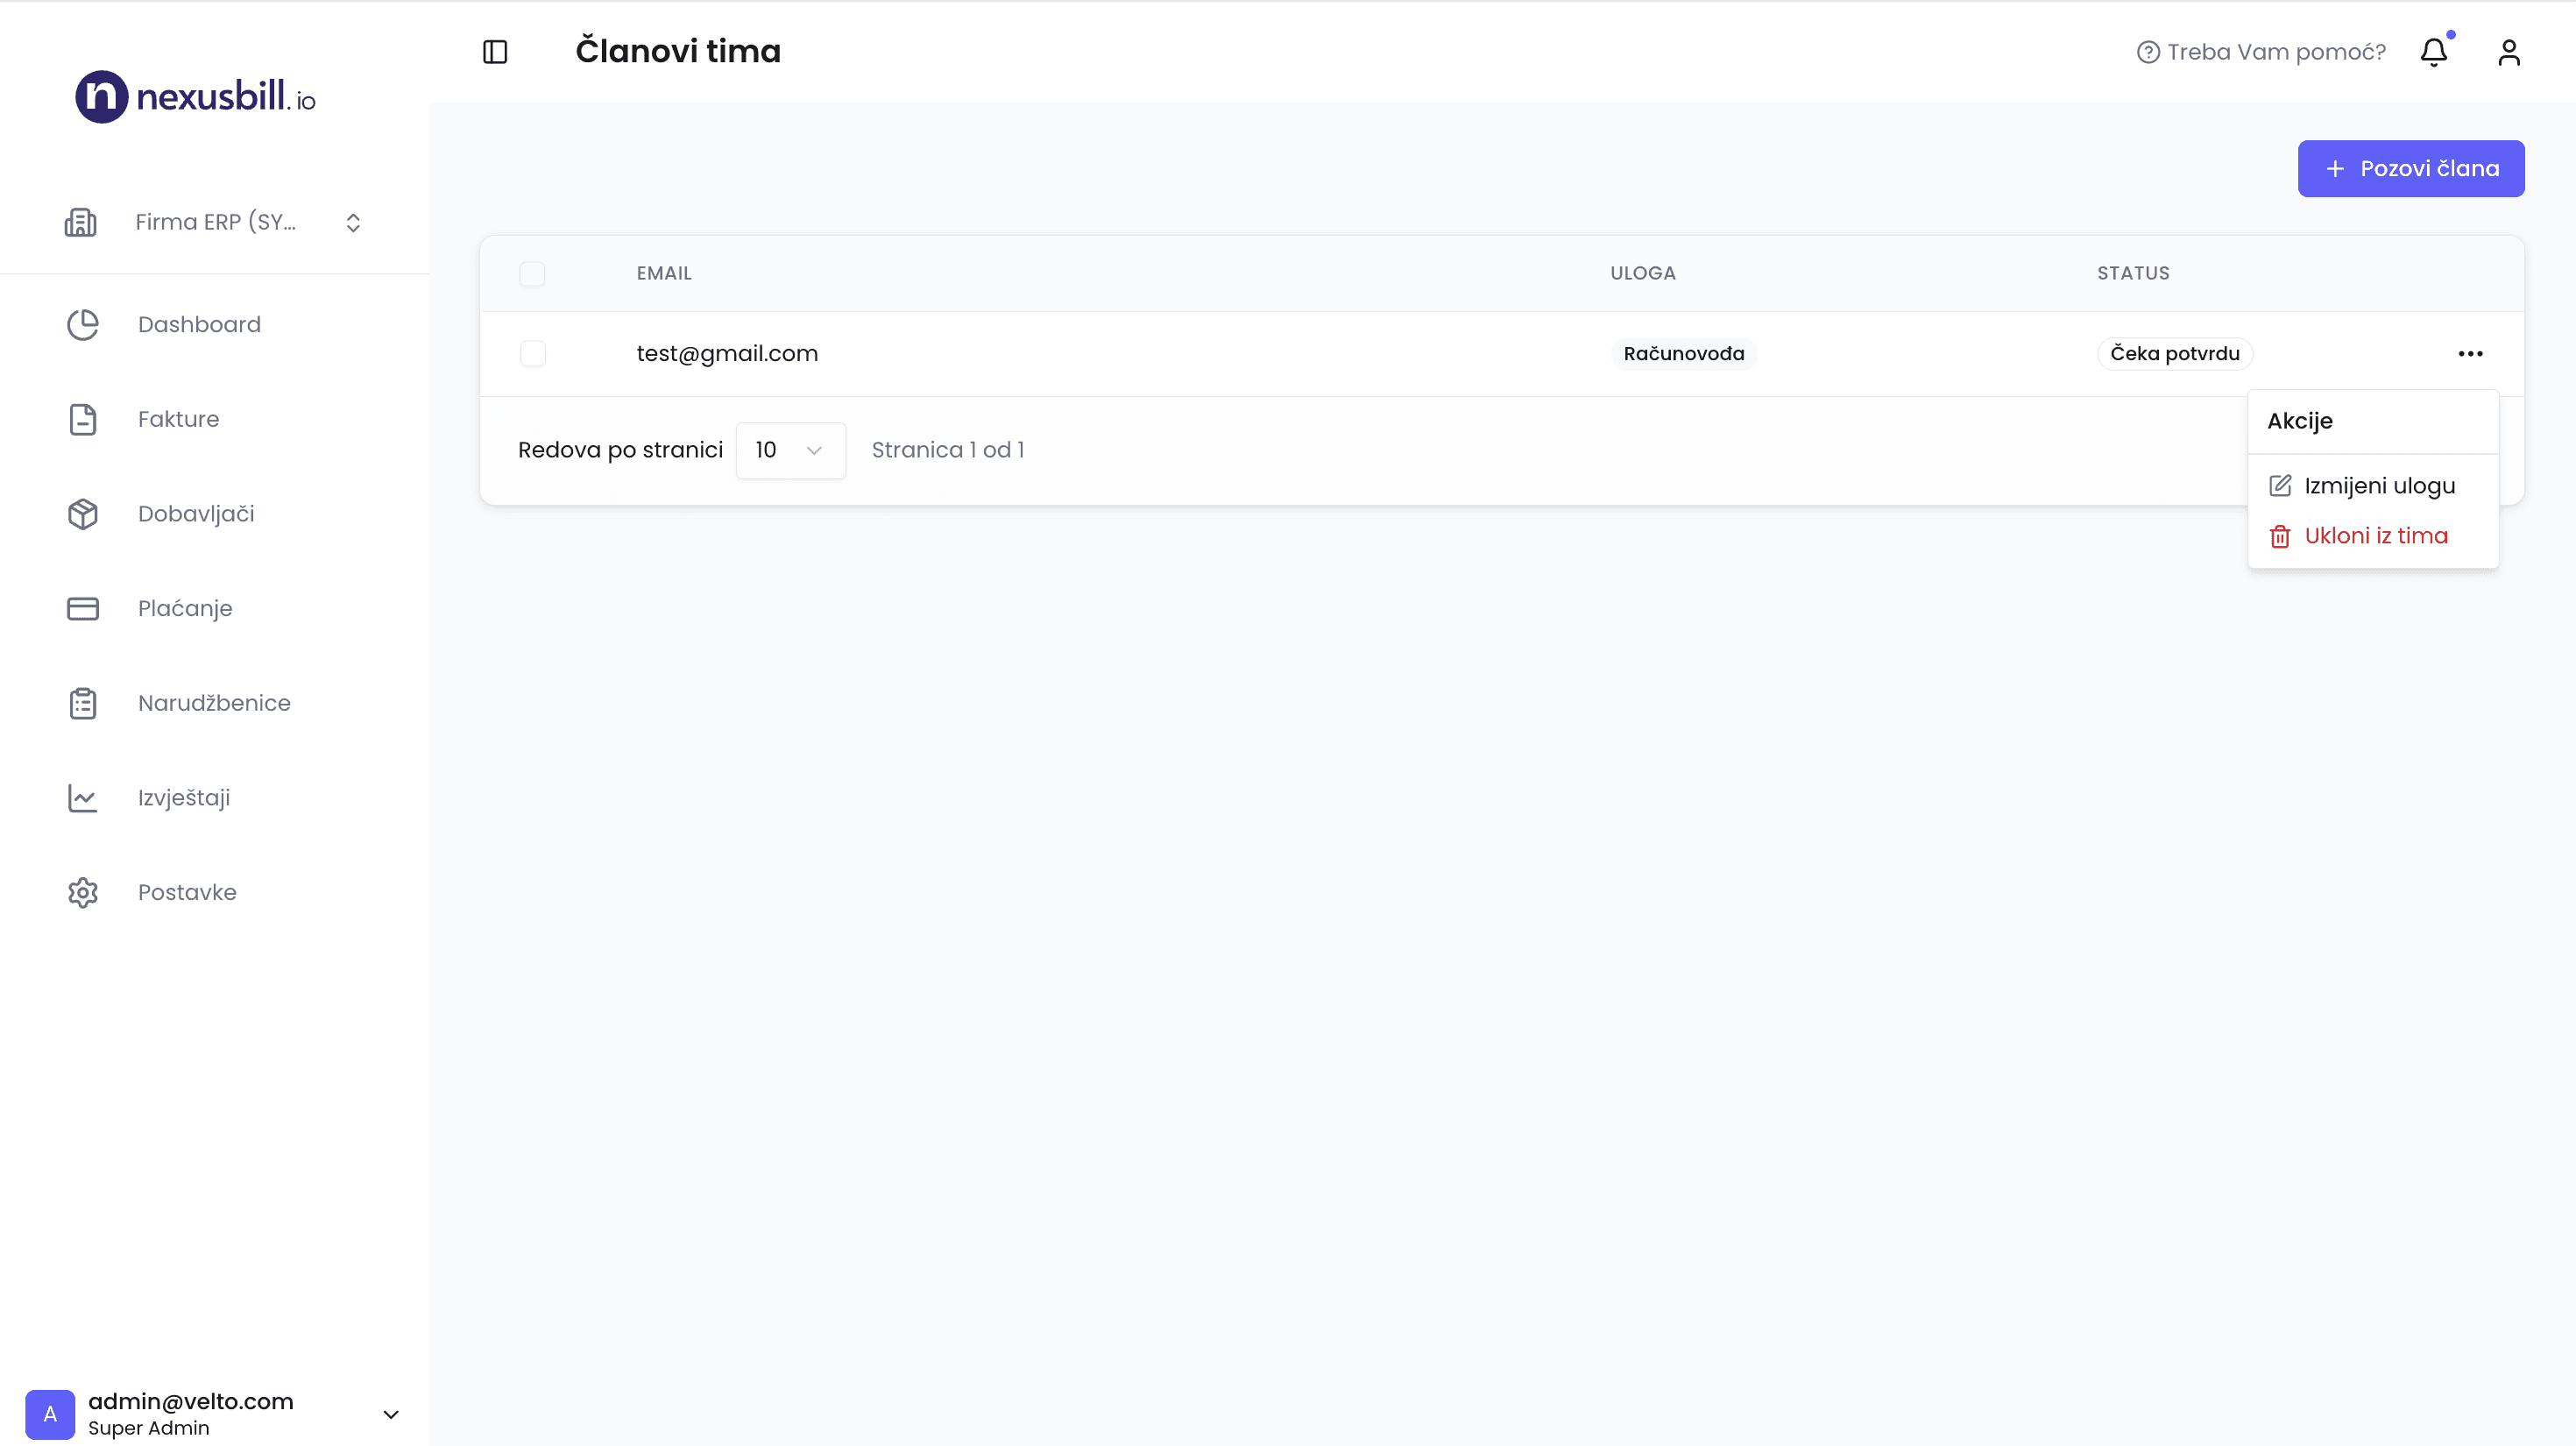Screen dimensions: 2576x1446
Task: Click the Fakture document icon
Action: (x=83, y=419)
